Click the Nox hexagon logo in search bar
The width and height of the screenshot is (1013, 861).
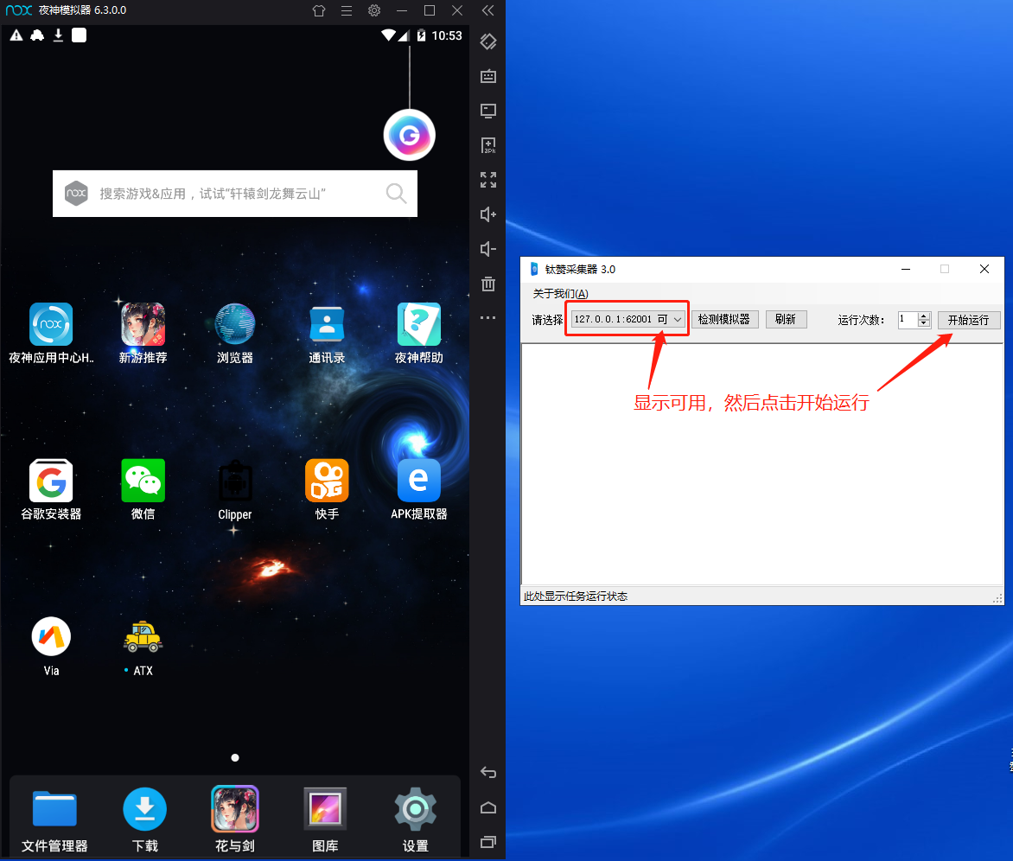point(76,193)
